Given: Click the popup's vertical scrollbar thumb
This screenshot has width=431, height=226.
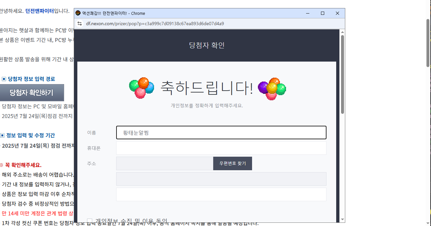Looking at the screenshot, I should tap(342, 74).
